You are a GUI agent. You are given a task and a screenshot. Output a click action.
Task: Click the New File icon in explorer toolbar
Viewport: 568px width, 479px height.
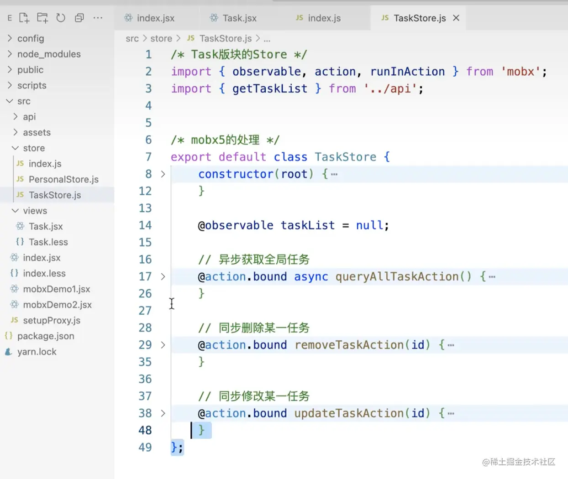tap(24, 18)
